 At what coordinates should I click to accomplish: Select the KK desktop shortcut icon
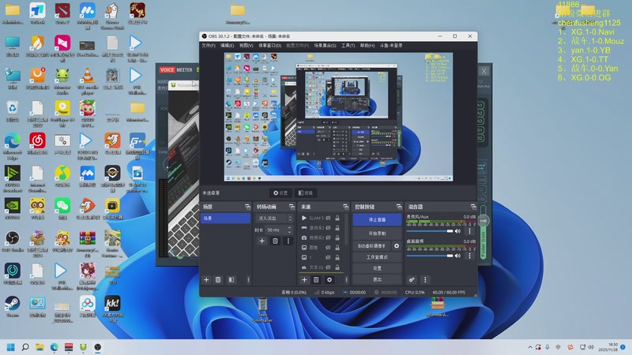[112, 309]
